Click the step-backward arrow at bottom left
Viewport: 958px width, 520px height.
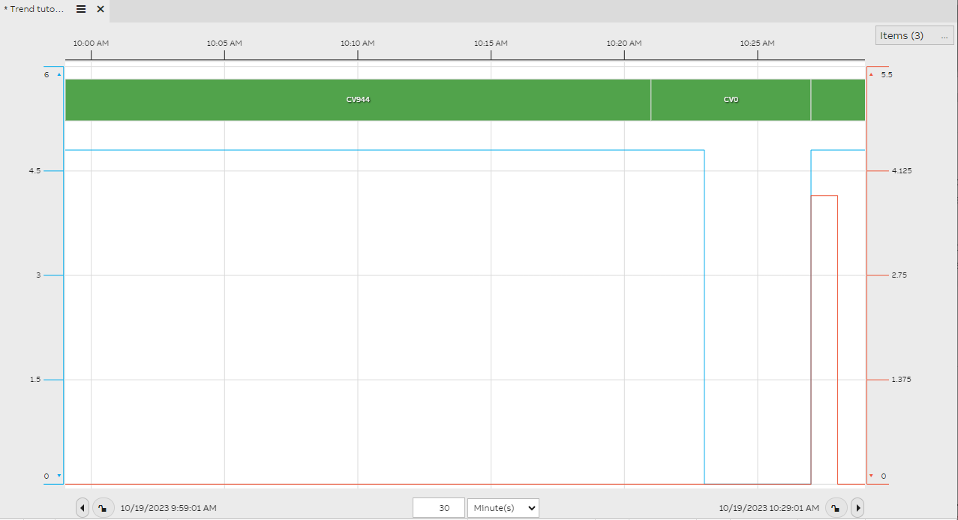coord(83,507)
